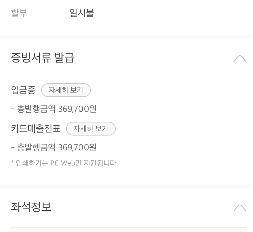253x232 pixels.
Task: Click the 카드매출전표 total amount 369,700원
Action: click(x=54, y=148)
